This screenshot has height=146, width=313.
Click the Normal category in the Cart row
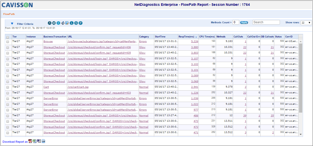pyautogui.click(x=144, y=87)
